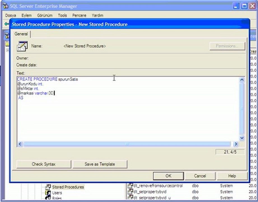Open Help for stored procedure dialog
Image resolution: width=258 pixels, height=202 pixels.
click(232, 176)
